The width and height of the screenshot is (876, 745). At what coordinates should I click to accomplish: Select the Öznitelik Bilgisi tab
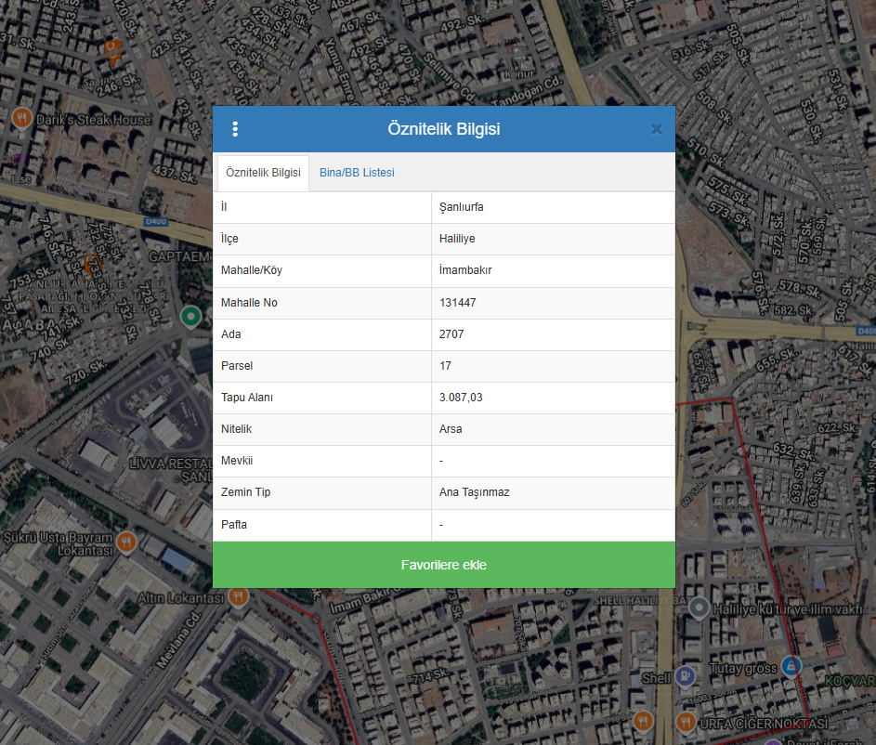[x=263, y=173]
